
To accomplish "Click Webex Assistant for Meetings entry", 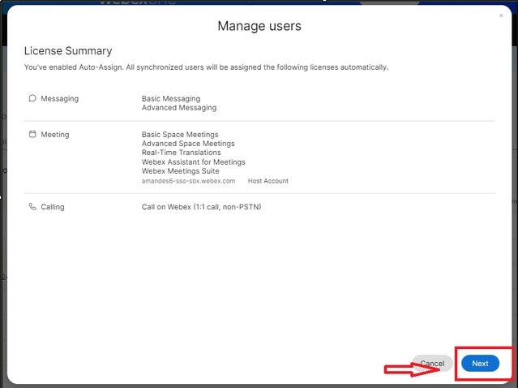I will click(194, 162).
